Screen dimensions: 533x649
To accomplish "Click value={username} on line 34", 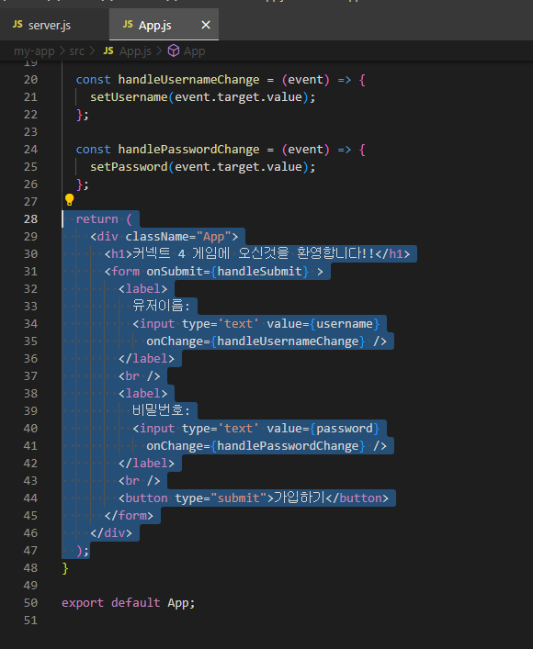I will pos(323,324).
